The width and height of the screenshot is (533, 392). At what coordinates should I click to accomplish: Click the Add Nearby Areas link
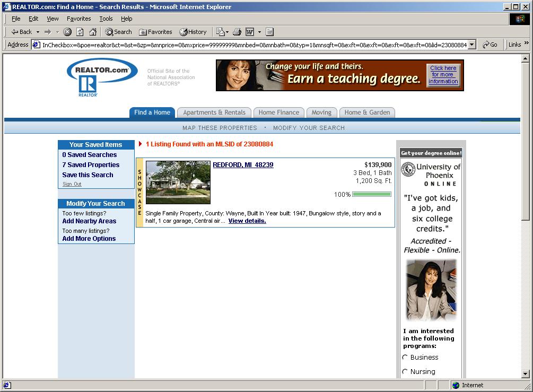(89, 221)
